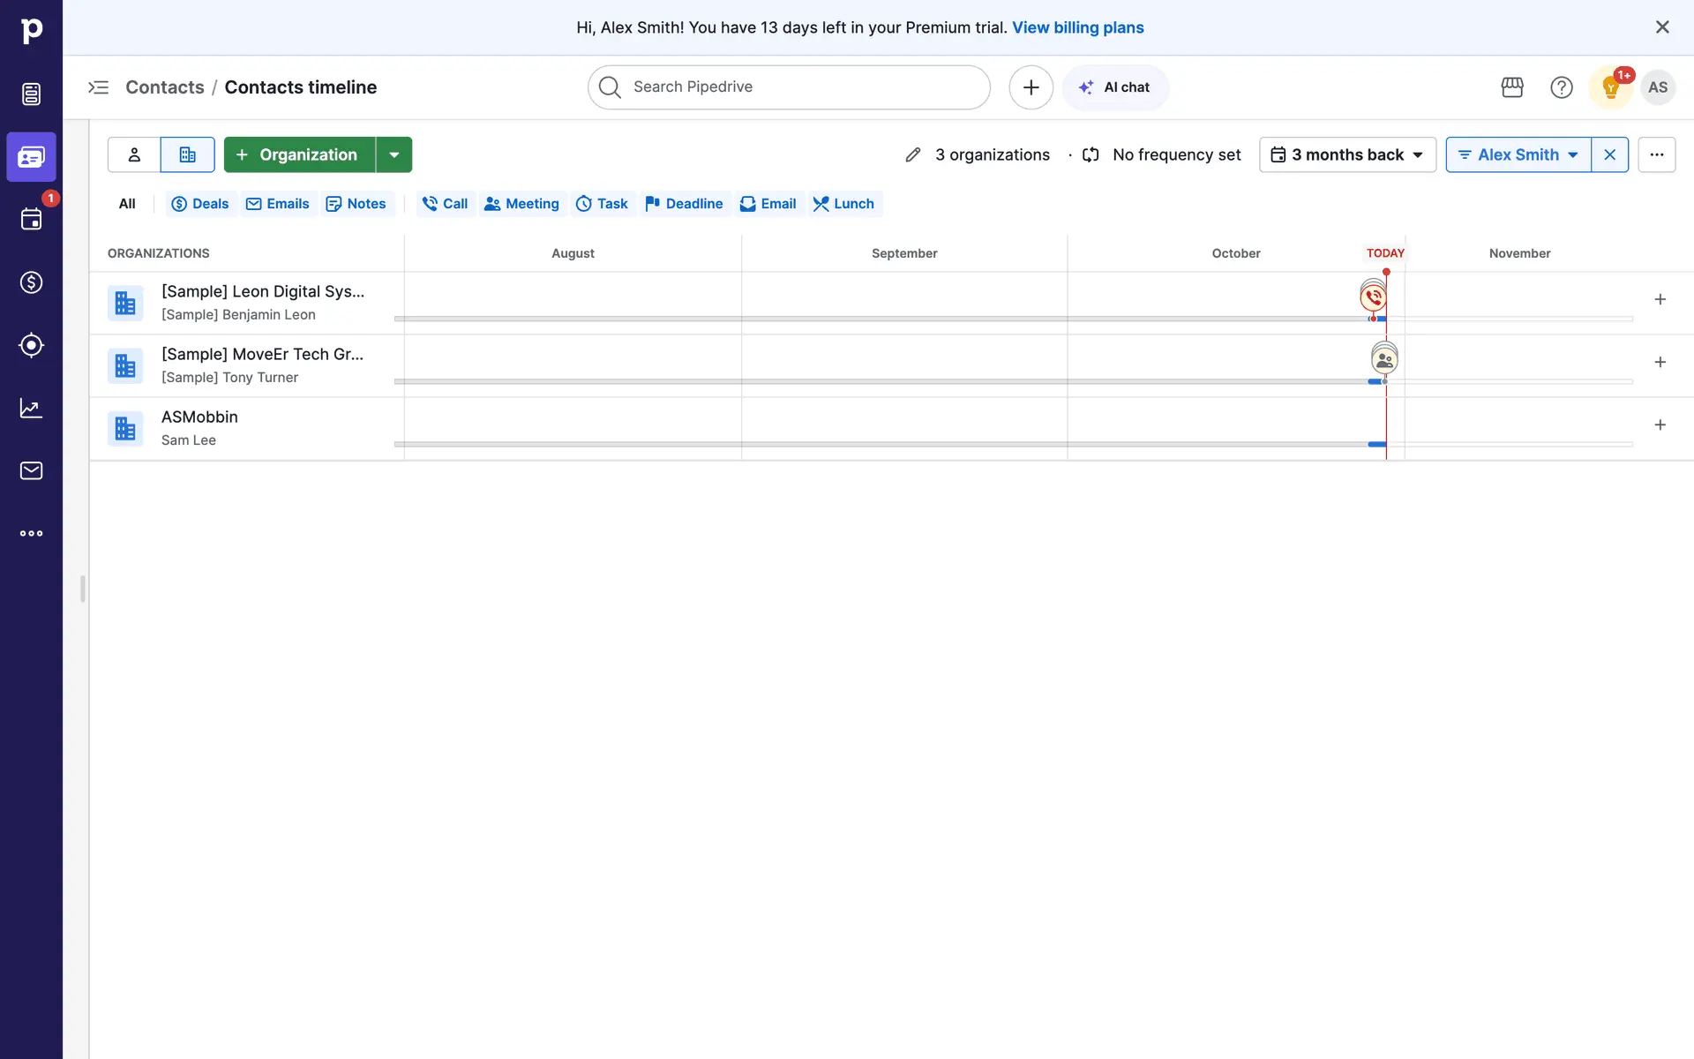Open the Sales Assistant lightbulb icon
Image resolution: width=1694 pixels, height=1059 pixels.
[1610, 87]
